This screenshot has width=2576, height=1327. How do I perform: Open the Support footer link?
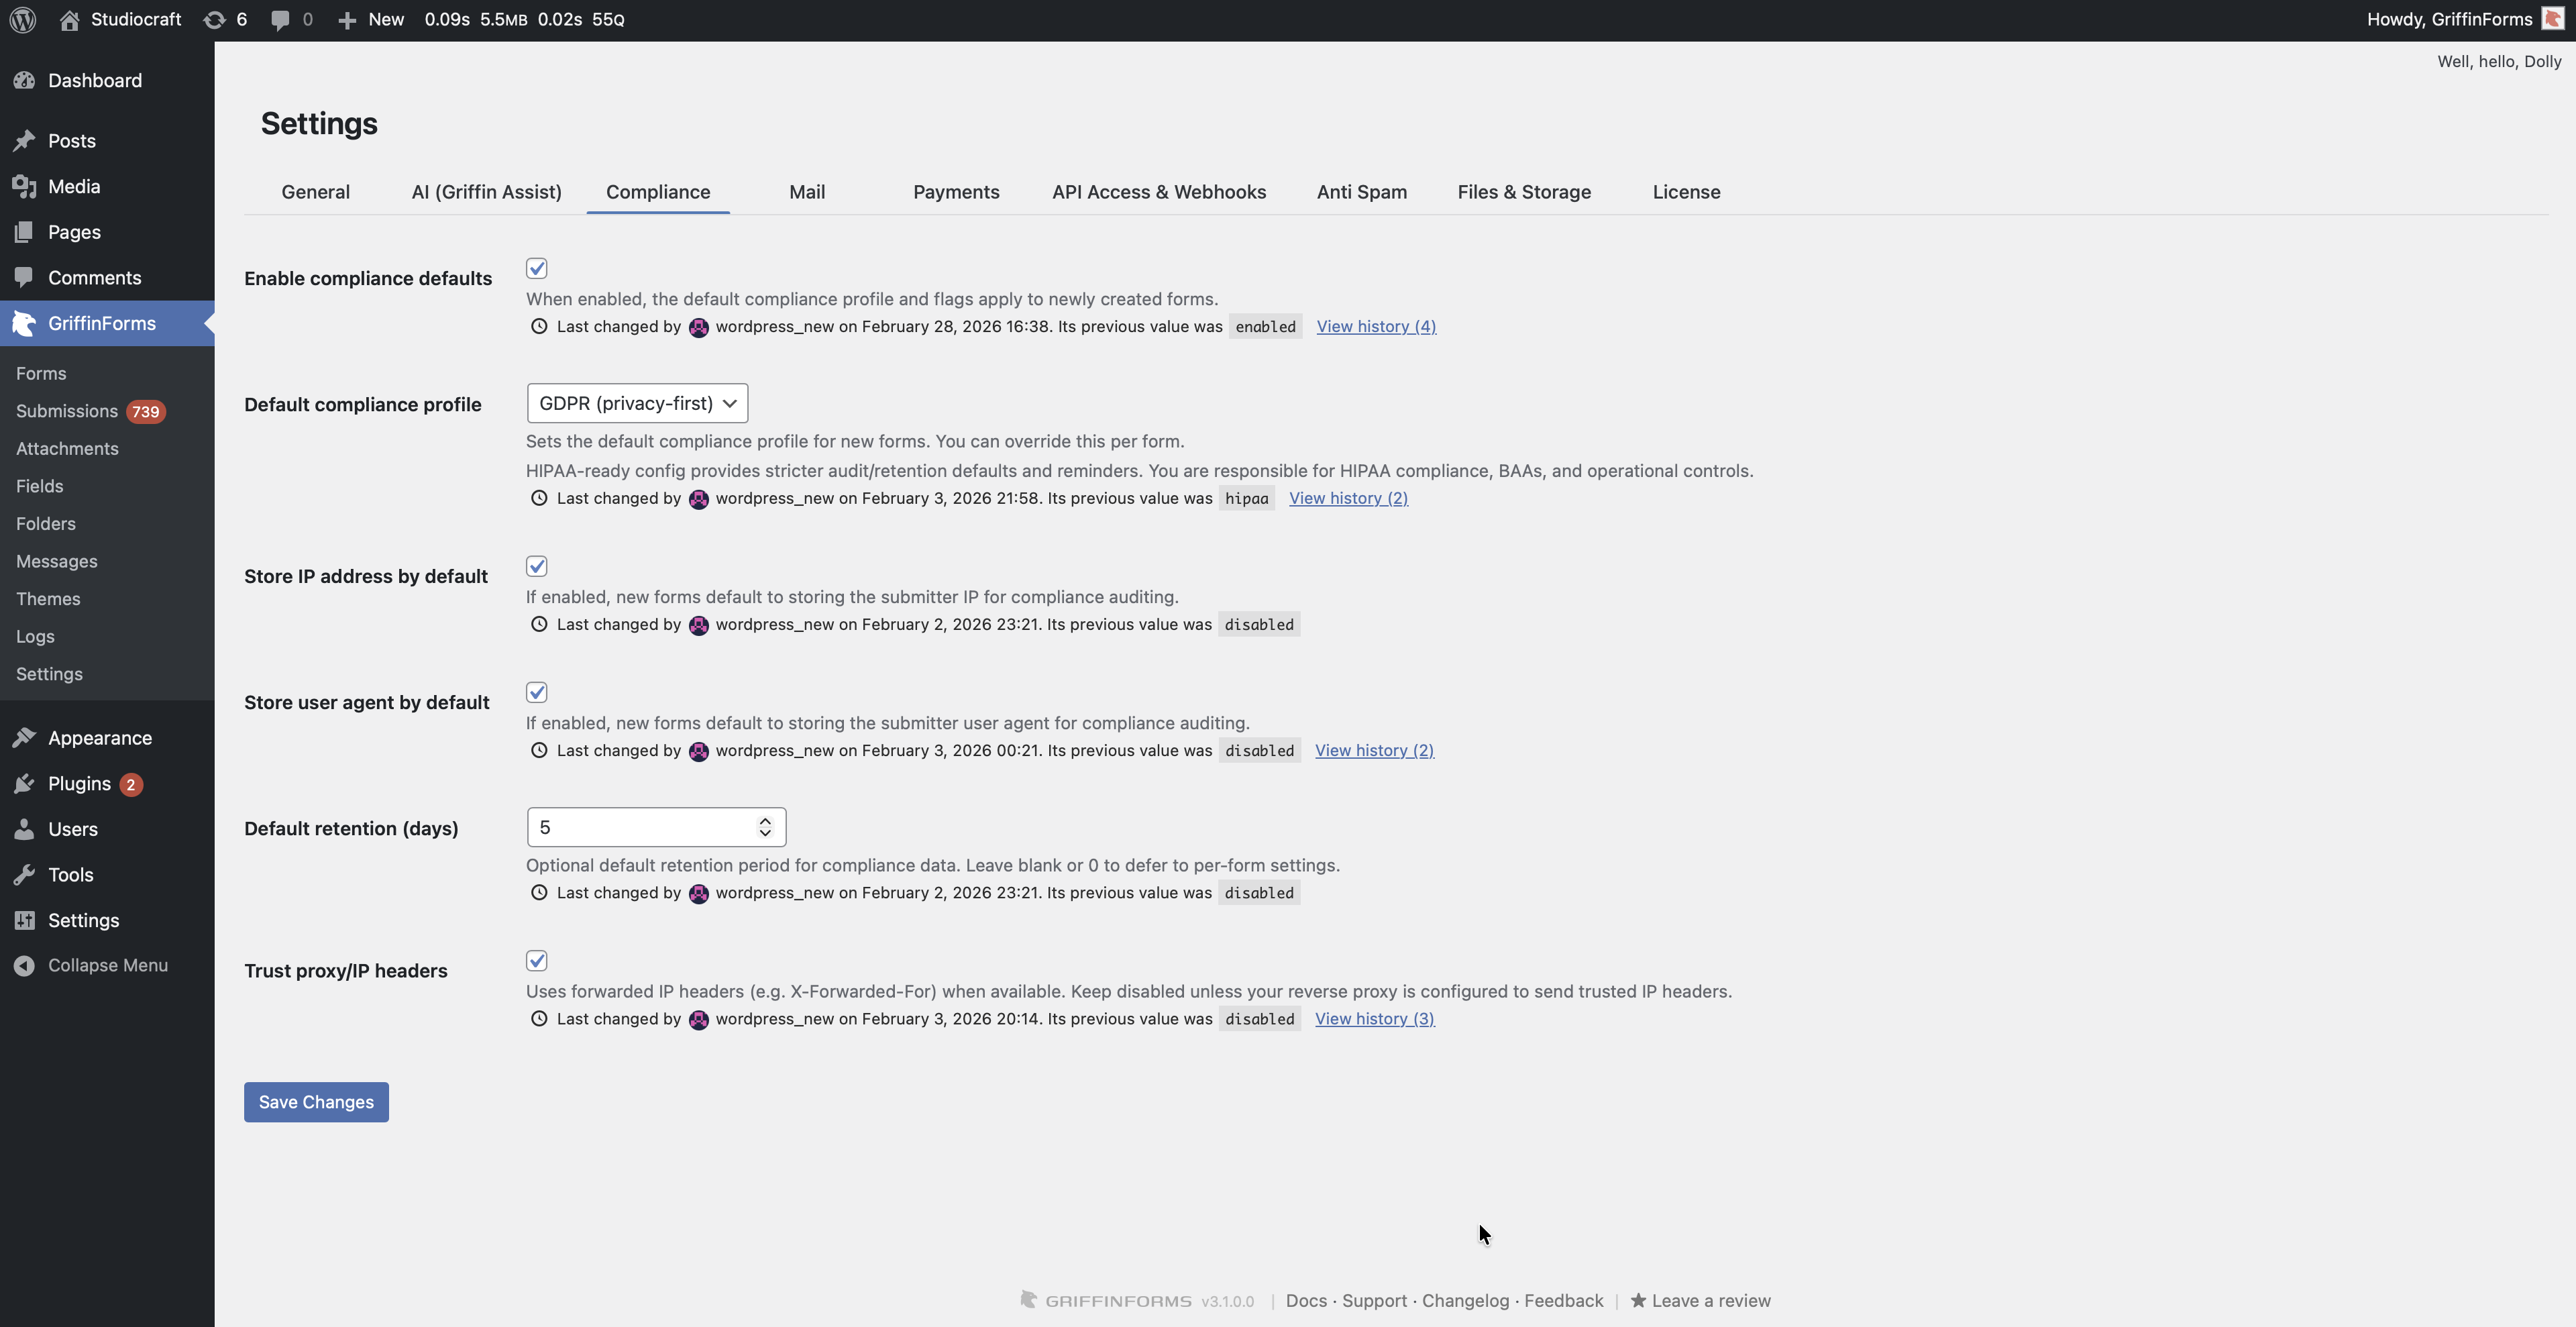click(1374, 1300)
